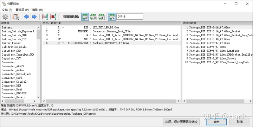The image size is (253, 127).
Task: Select Buzzer_Beeper library
Action: pos(19,43)
